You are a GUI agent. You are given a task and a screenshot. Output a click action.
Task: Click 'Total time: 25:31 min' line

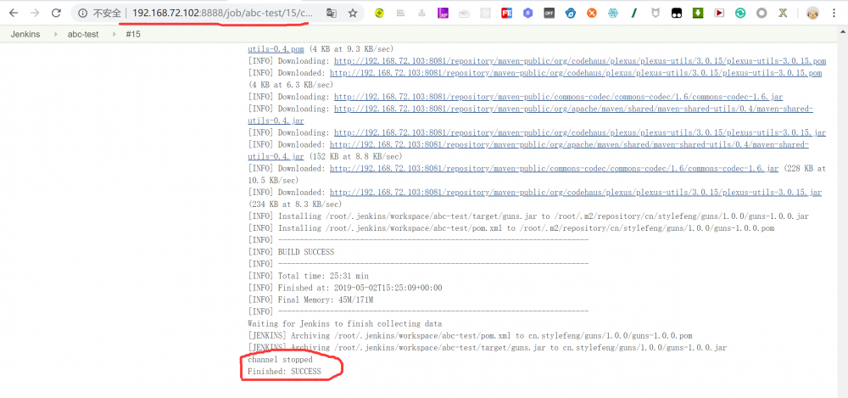tap(309, 276)
